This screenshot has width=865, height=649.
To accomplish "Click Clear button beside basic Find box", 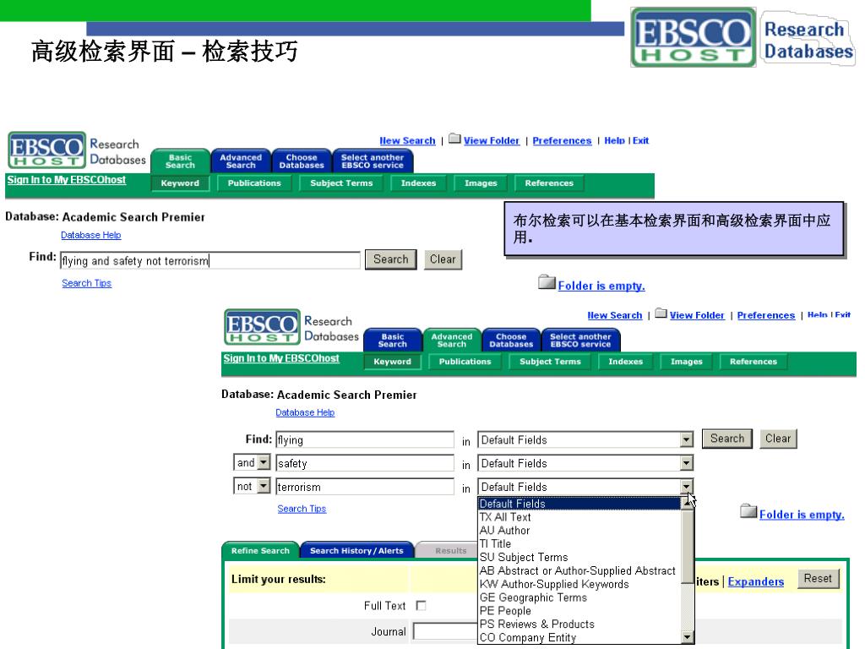I will (443, 259).
